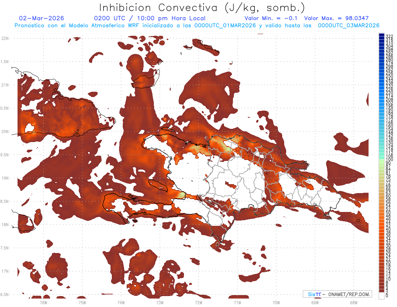
Task: Click the '18N' latitude label
Action: [x=5, y=225]
